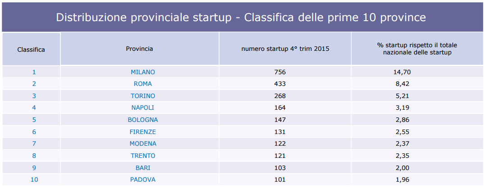Select the 14,70 percentage cell

402,72
